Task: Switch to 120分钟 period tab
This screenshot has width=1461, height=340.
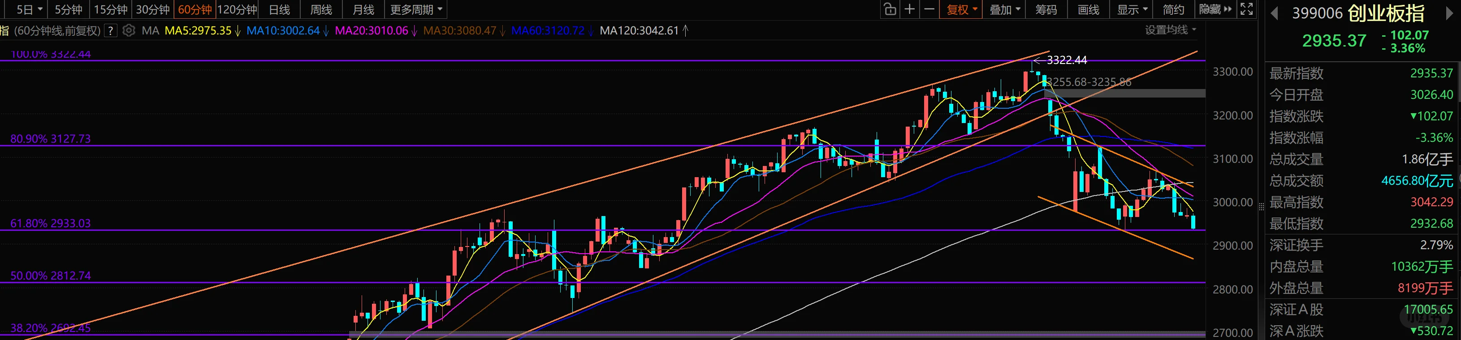Action: (x=237, y=9)
